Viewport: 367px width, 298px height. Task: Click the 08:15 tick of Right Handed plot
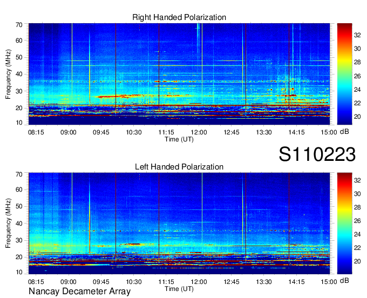(36, 132)
